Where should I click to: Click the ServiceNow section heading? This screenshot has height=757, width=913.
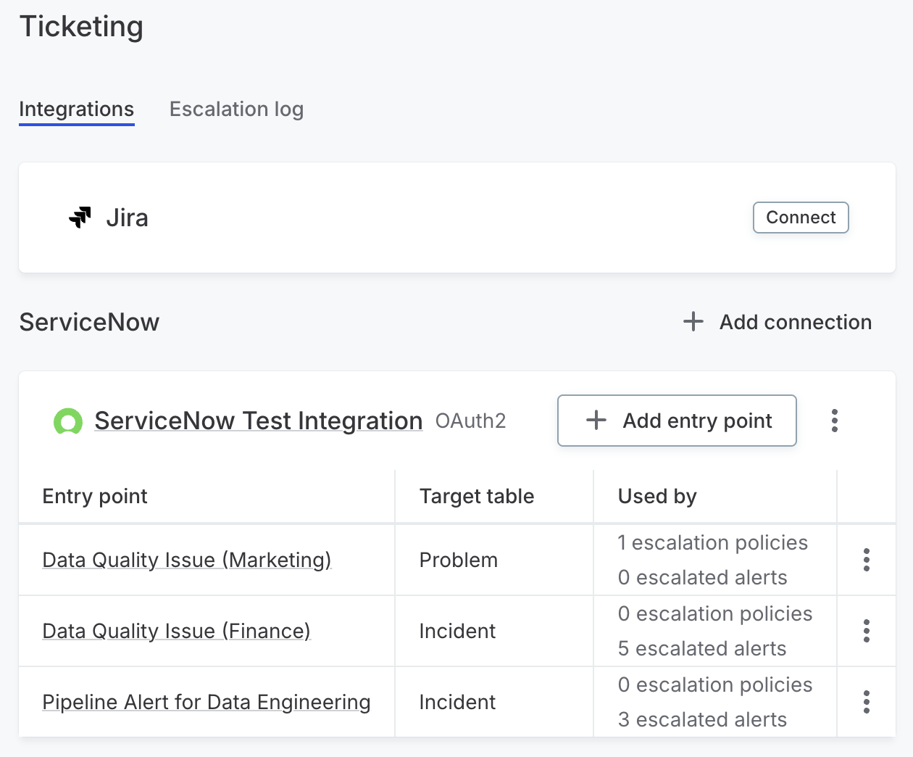[x=89, y=322]
